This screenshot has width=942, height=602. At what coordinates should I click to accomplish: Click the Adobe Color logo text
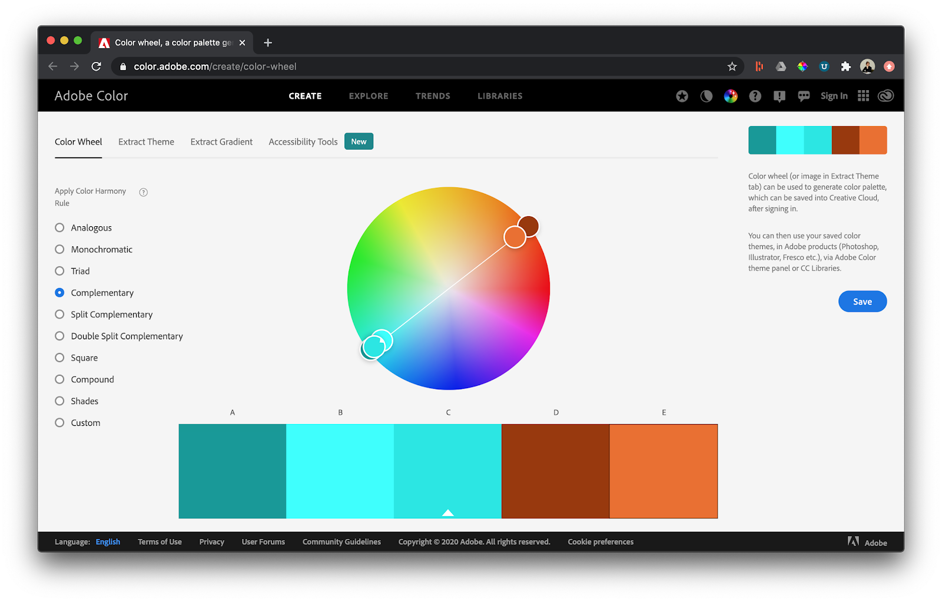coord(91,96)
